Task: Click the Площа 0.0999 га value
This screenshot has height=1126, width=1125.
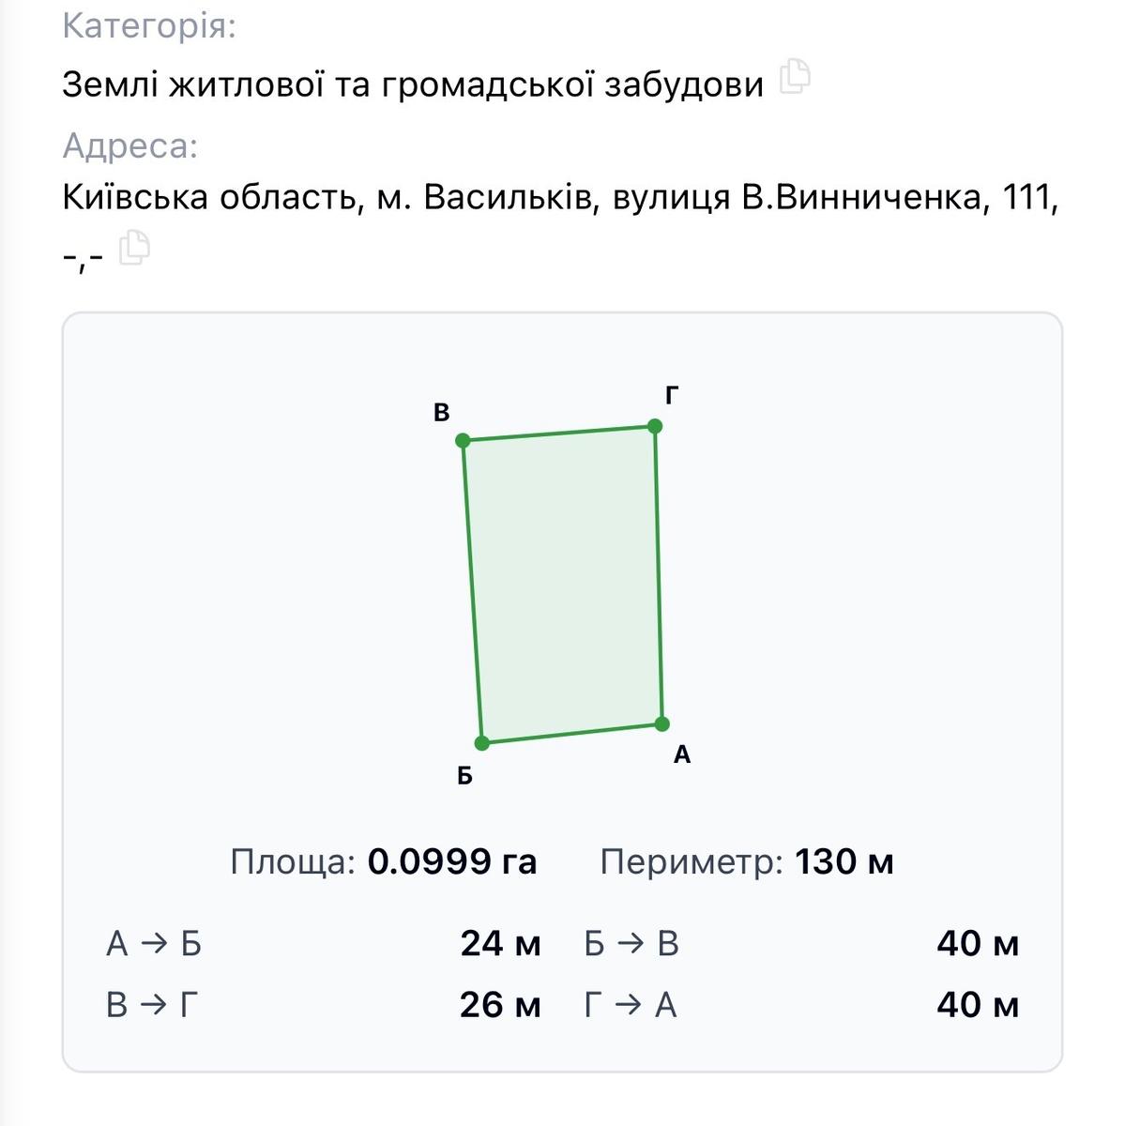Action: click(x=452, y=861)
